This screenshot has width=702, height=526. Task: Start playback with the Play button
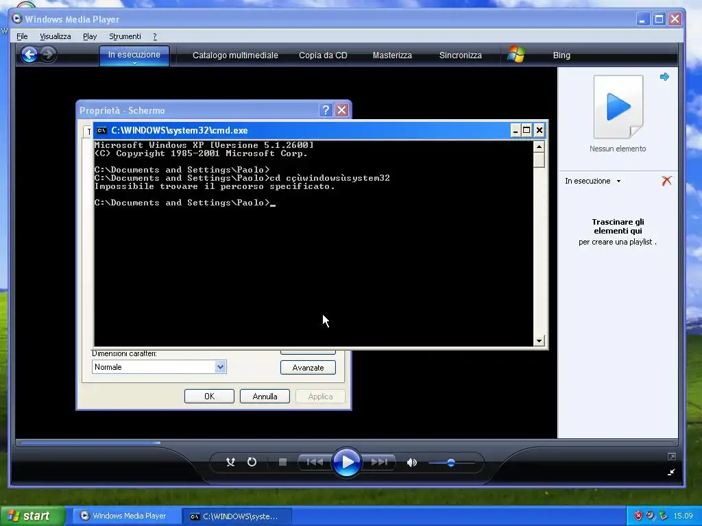tap(347, 462)
